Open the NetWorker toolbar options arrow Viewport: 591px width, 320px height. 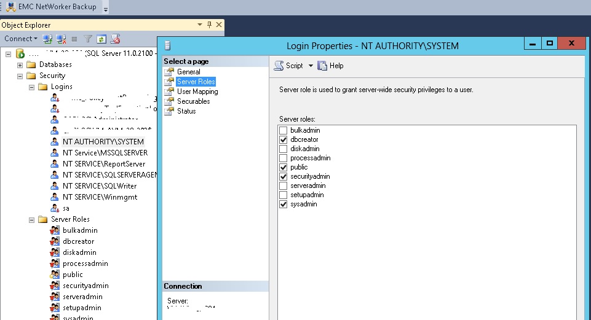pyautogui.click(x=106, y=9)
